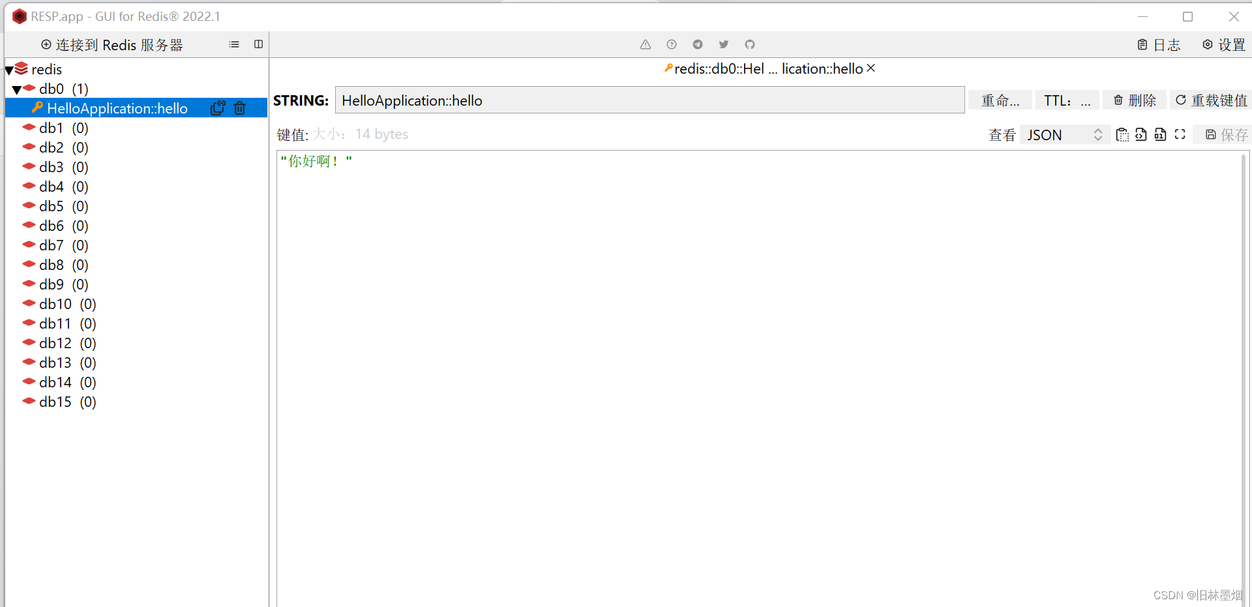The image size is (1252, 607).
Task: Click the code-file export icon beside JSON
Action: coord(1140,134)
